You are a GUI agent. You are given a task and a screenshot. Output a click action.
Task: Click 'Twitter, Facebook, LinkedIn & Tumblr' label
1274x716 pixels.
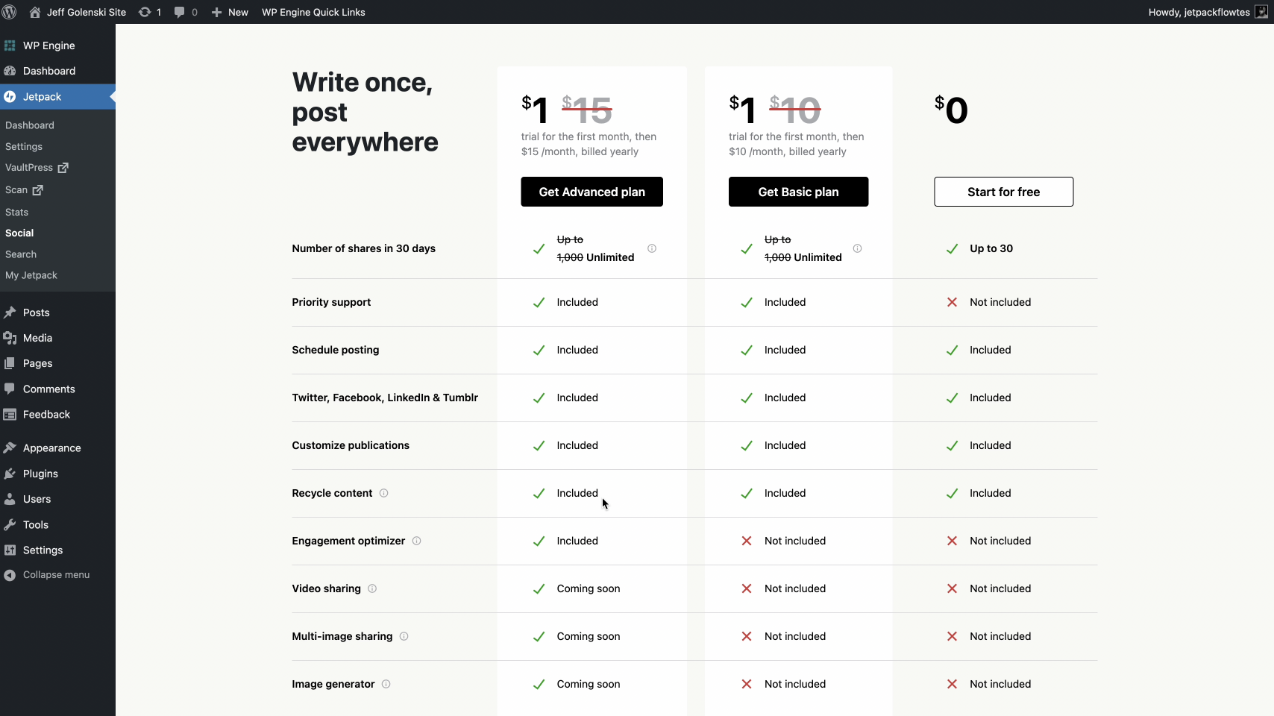385,398
